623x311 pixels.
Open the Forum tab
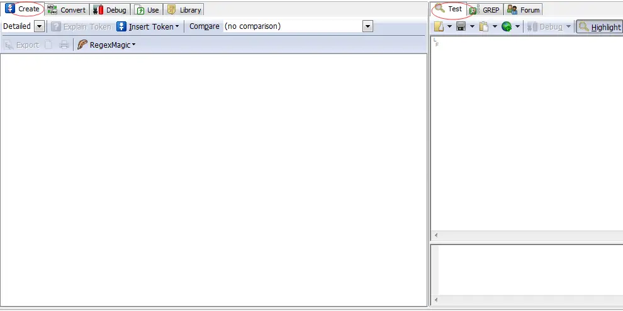(524, 10)
